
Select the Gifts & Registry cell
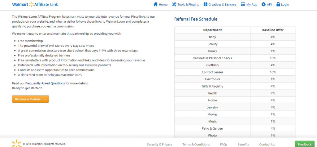coord(212,86)
